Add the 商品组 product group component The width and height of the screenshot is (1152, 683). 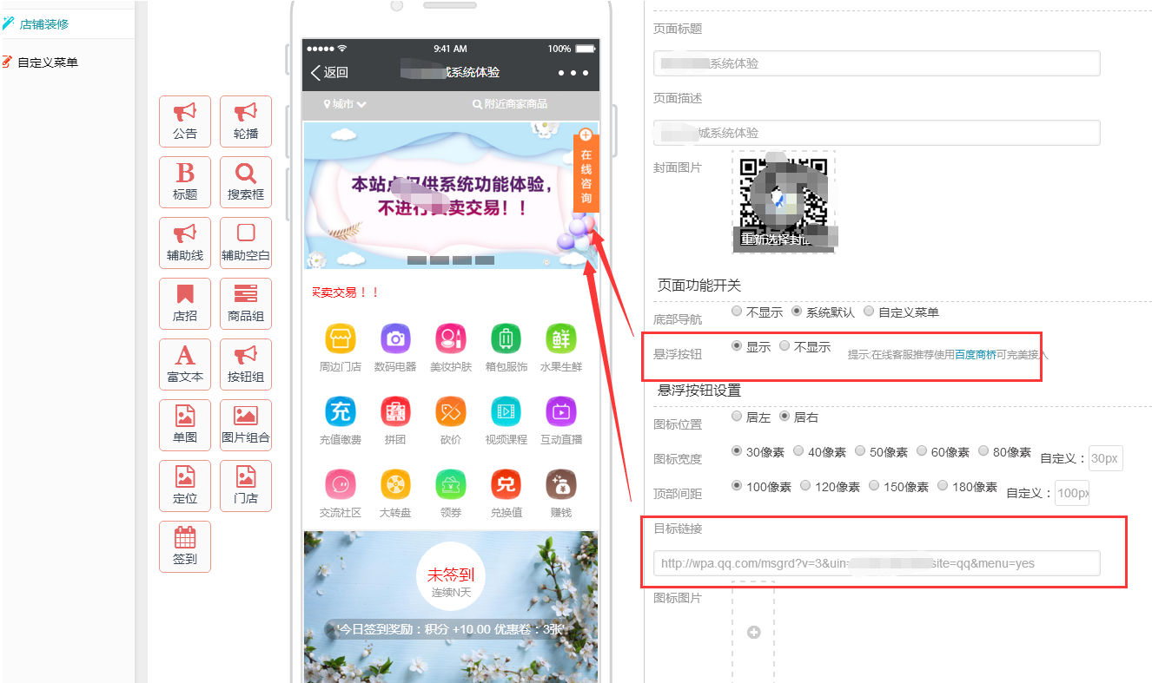[x=246, y=303]
